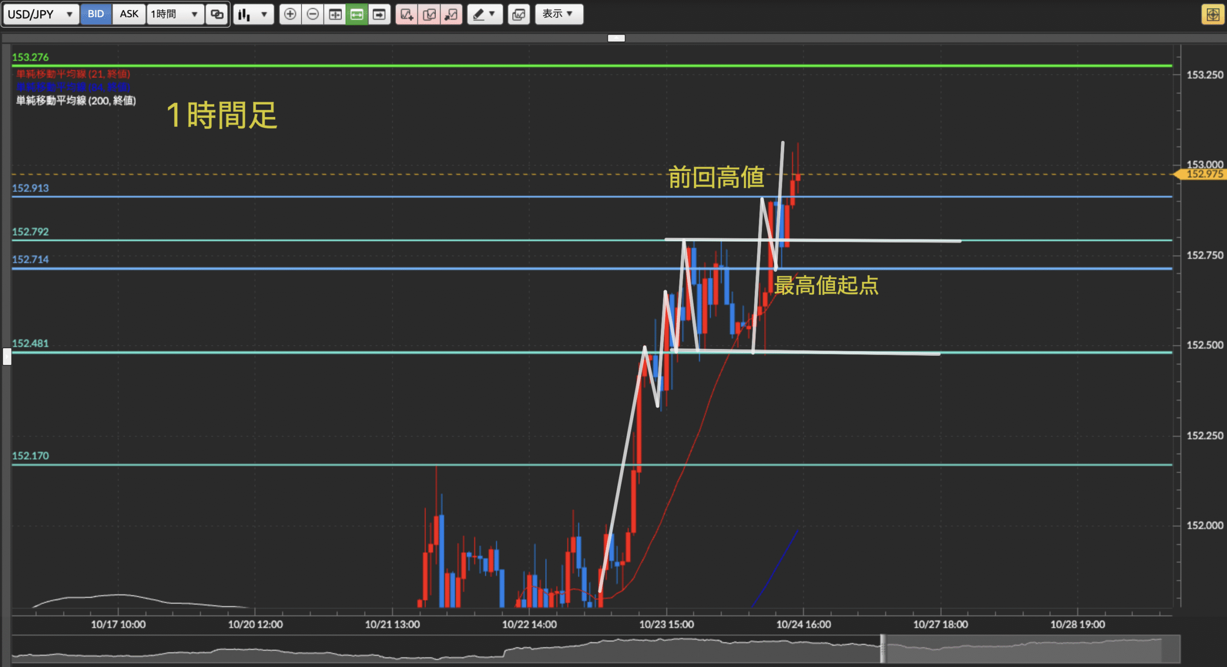Click the pop-out chart window icon
This screenshot has height=667, width=1227.
451,14
